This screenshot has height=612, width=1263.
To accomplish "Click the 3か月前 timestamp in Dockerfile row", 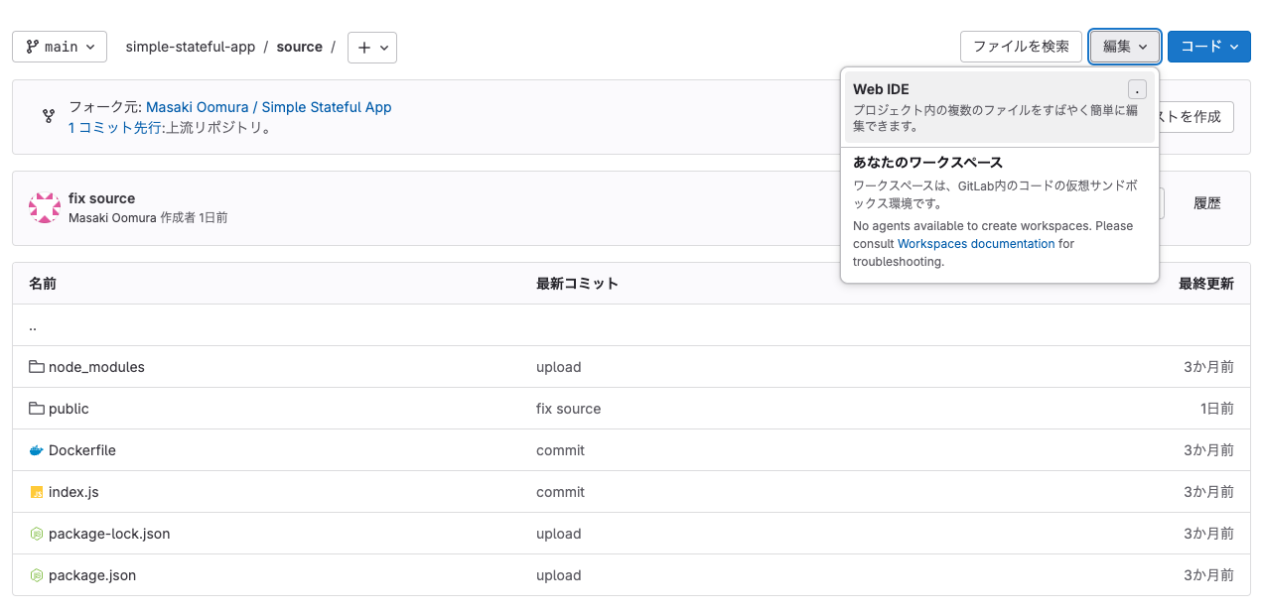I will coord(1208,450).
